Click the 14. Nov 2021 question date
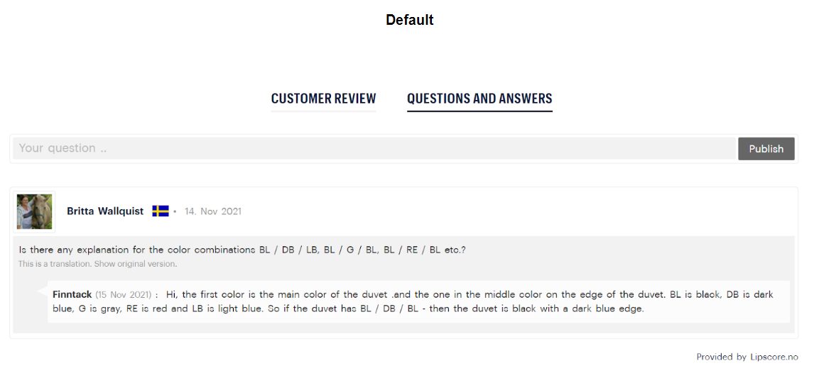The width and height of the screenshot is (824, 378). [x=213, y=211]
